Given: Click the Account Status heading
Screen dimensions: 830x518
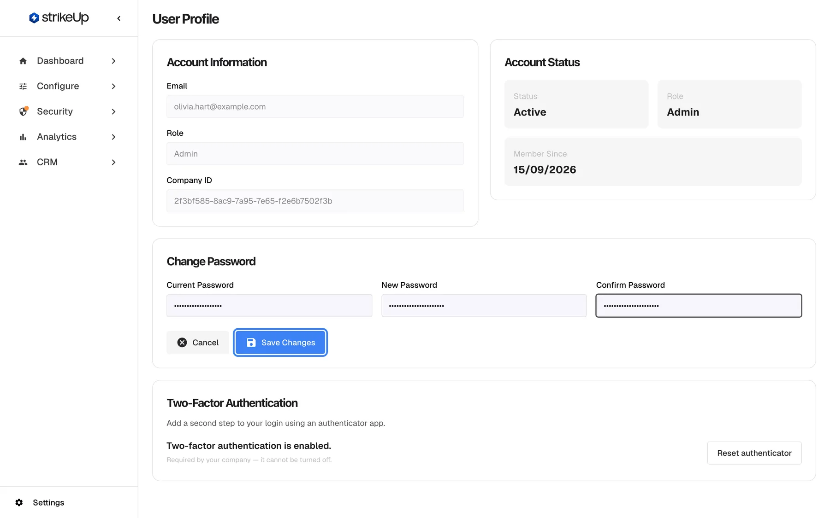Looking at the screenshot, I should [542, 62].
